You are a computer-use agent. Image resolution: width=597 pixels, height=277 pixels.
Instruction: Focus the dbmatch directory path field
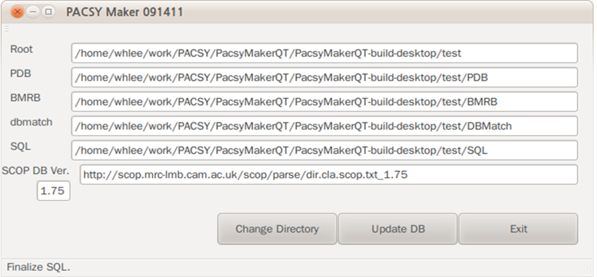[x=325, y=126]
